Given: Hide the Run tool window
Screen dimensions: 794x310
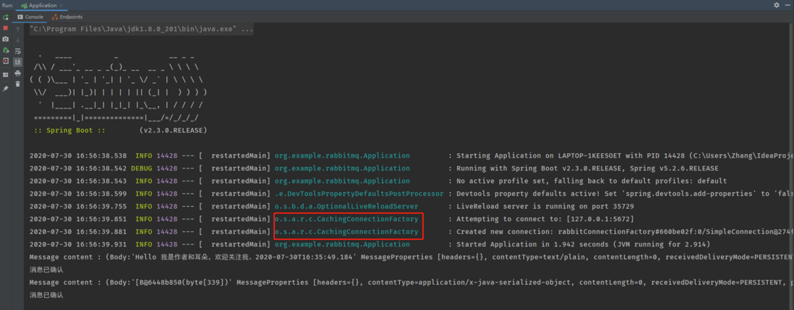Looking at the screenshot, I should click(787, 5).
